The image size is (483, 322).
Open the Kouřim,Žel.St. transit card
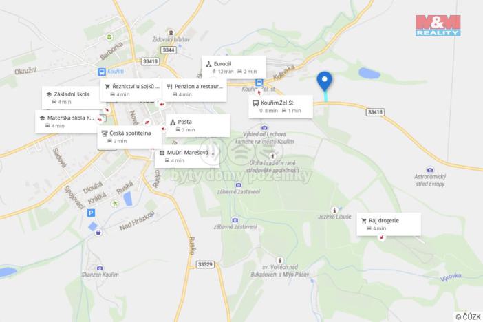[281, 107]
